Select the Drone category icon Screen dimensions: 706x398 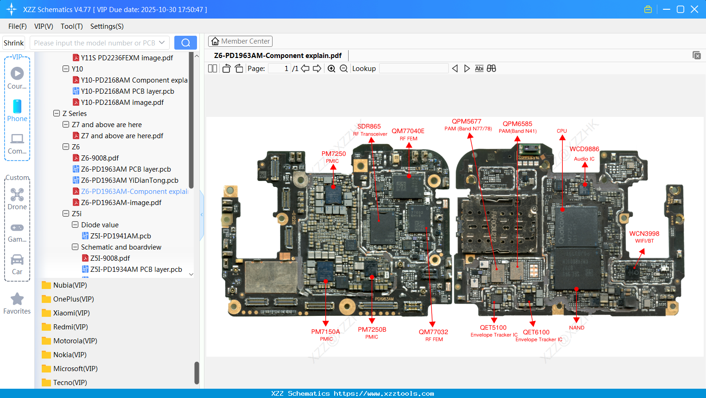point(17,195)
